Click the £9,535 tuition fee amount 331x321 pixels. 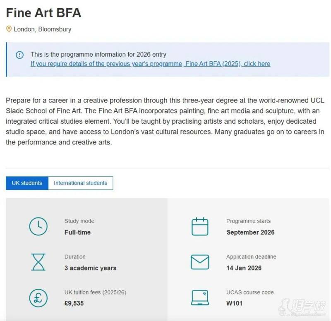(74, 303)
